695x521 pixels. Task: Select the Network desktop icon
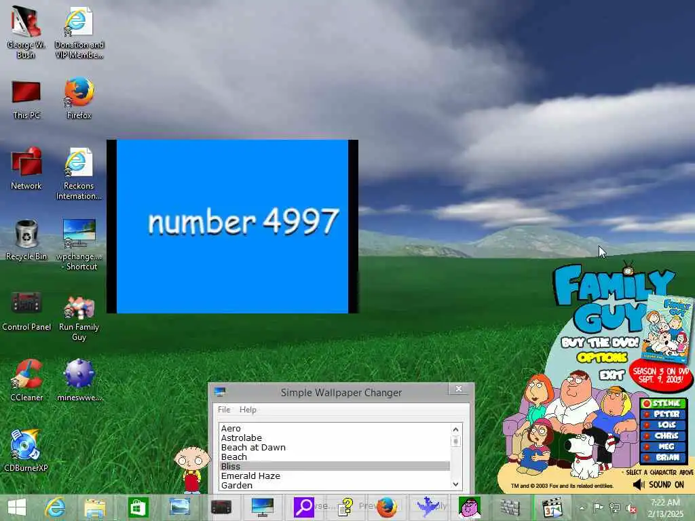coord(26,168)
